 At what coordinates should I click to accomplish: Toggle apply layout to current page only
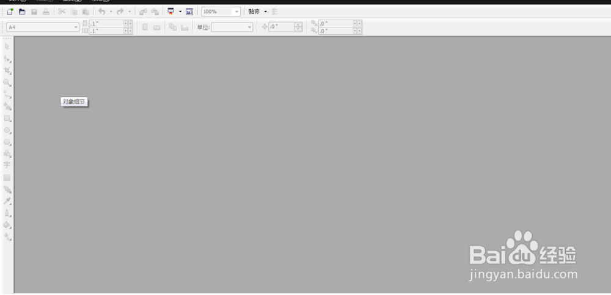tap(185, 27)
